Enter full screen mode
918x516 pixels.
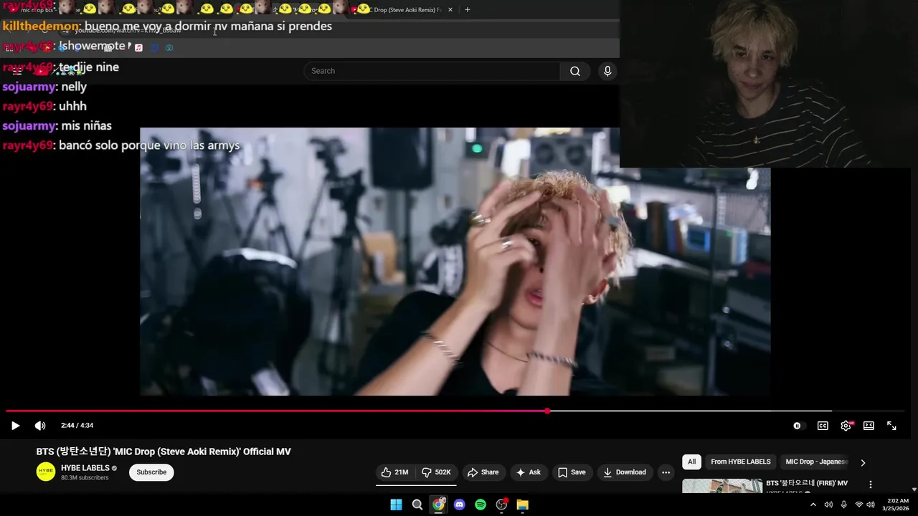coord(891,426)
